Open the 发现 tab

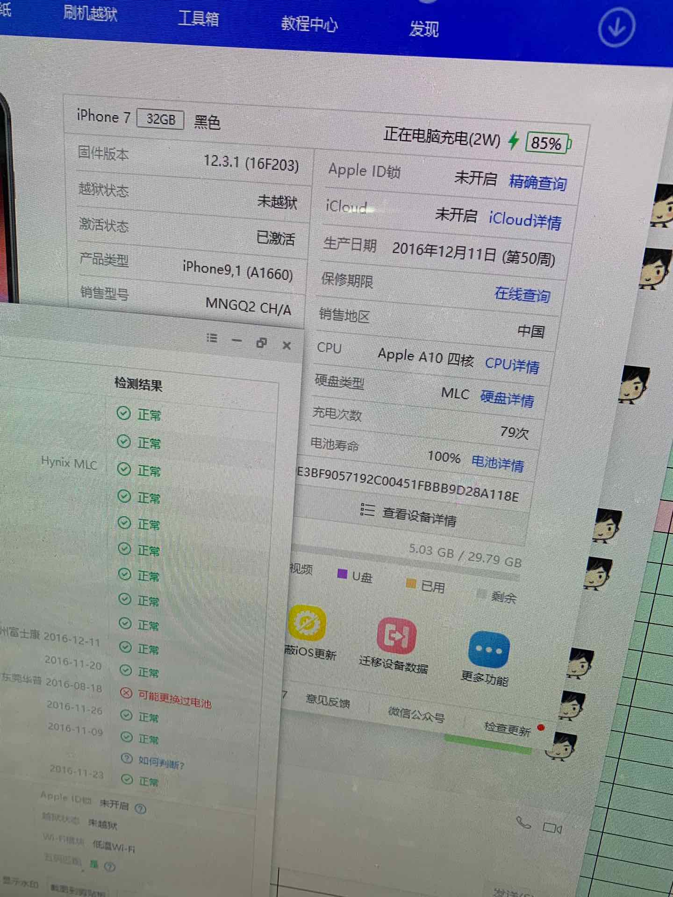423,28
